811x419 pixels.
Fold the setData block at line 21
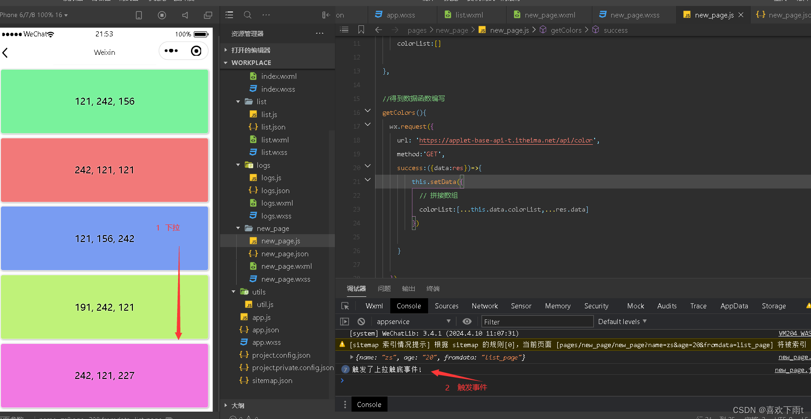point(368,180)
